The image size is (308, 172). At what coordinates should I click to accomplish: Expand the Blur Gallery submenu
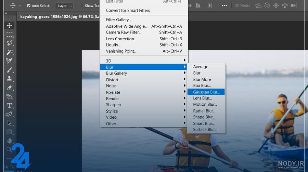(x=143, y=73)
